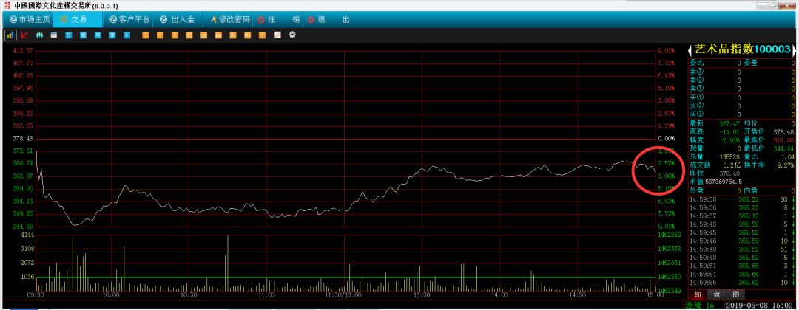Click the 最高价 381.06 value
The height and width of the screenshot is (310, 799).
(x=783, y=139)
